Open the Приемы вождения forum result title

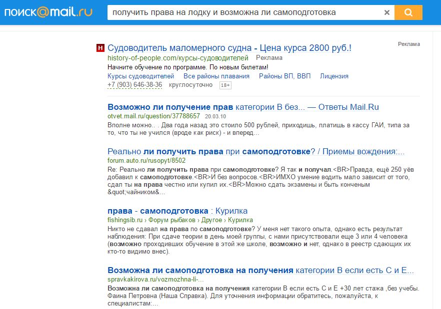click(x=255, y=151)
